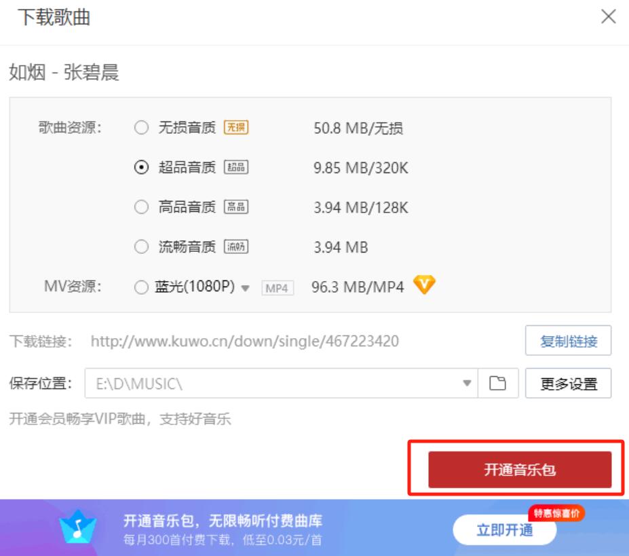Click the MP4 format badge

click(x=278, y=289)
